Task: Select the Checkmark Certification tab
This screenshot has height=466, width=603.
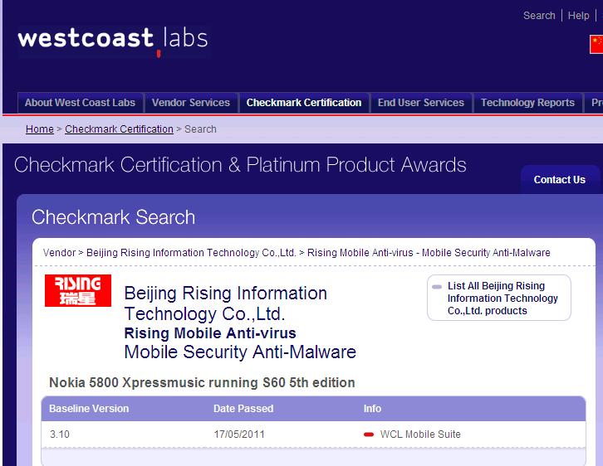Action: pyautogui.click(x=304, y=103)
